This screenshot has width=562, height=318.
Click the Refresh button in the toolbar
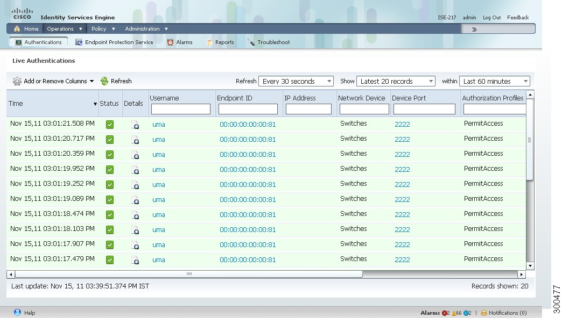coord(116,81)
